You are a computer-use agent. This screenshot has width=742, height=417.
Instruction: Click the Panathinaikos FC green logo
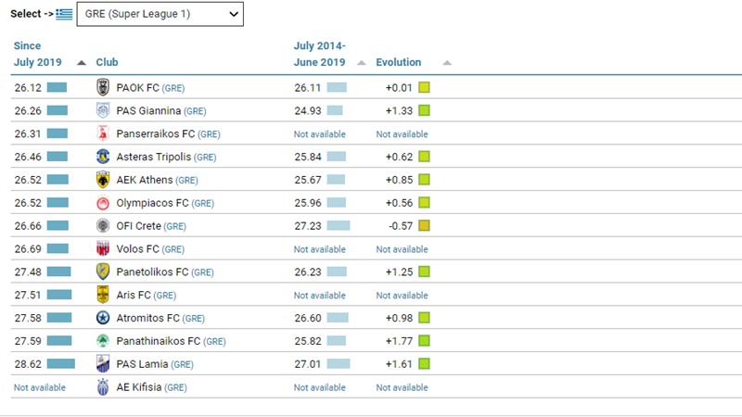pyautogui.click(x=103, y=341)
